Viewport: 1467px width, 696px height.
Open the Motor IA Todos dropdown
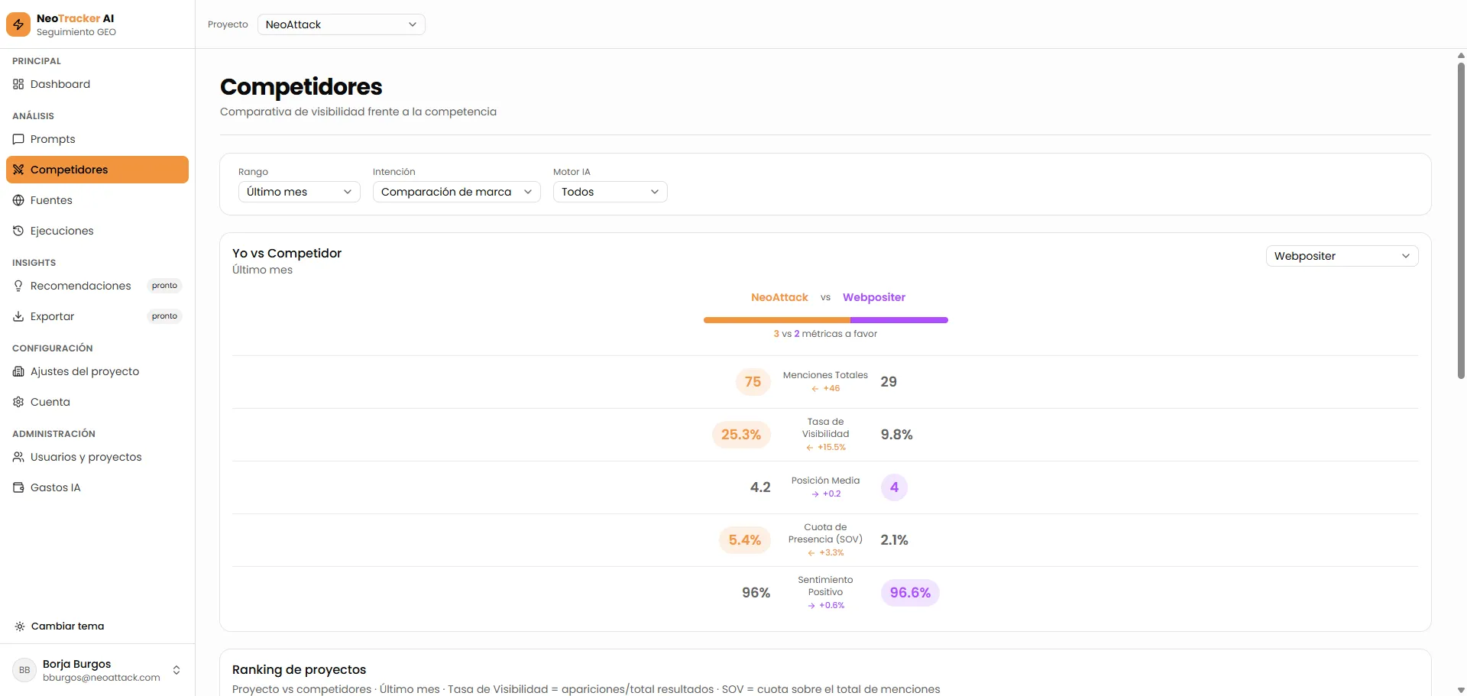pyautogui.click(x=610, y=192)
